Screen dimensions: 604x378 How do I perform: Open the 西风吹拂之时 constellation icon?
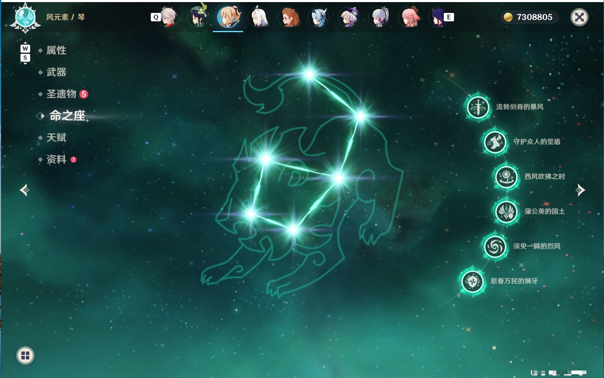[x=507, y=177]
